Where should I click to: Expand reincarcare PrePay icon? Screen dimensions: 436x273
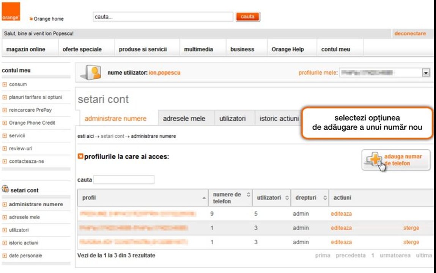5,110
